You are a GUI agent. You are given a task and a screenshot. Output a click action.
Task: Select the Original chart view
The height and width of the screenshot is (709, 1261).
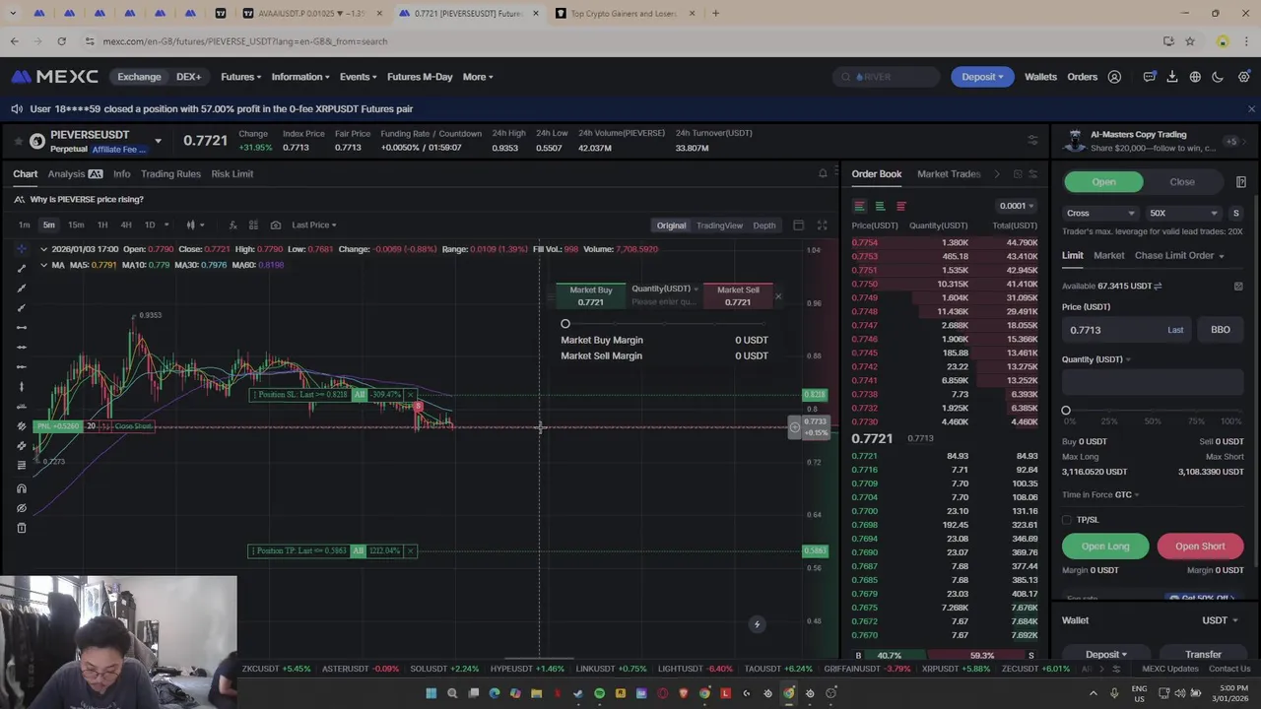coord(671,226)
